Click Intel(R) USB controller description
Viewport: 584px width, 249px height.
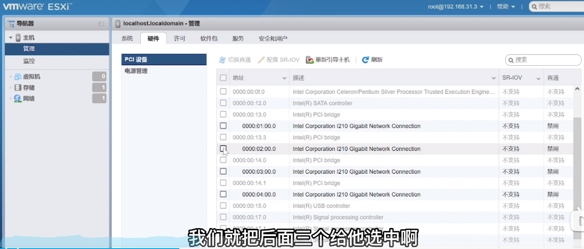tap(321, 206)
